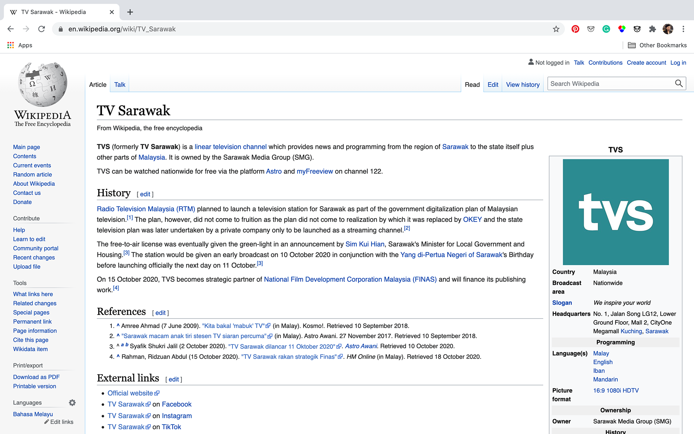Image resolution: width=694 pixels, height=434 pixels.
Task: Click Iban language link
Action: pyautogui.click(x=599, y=371)
